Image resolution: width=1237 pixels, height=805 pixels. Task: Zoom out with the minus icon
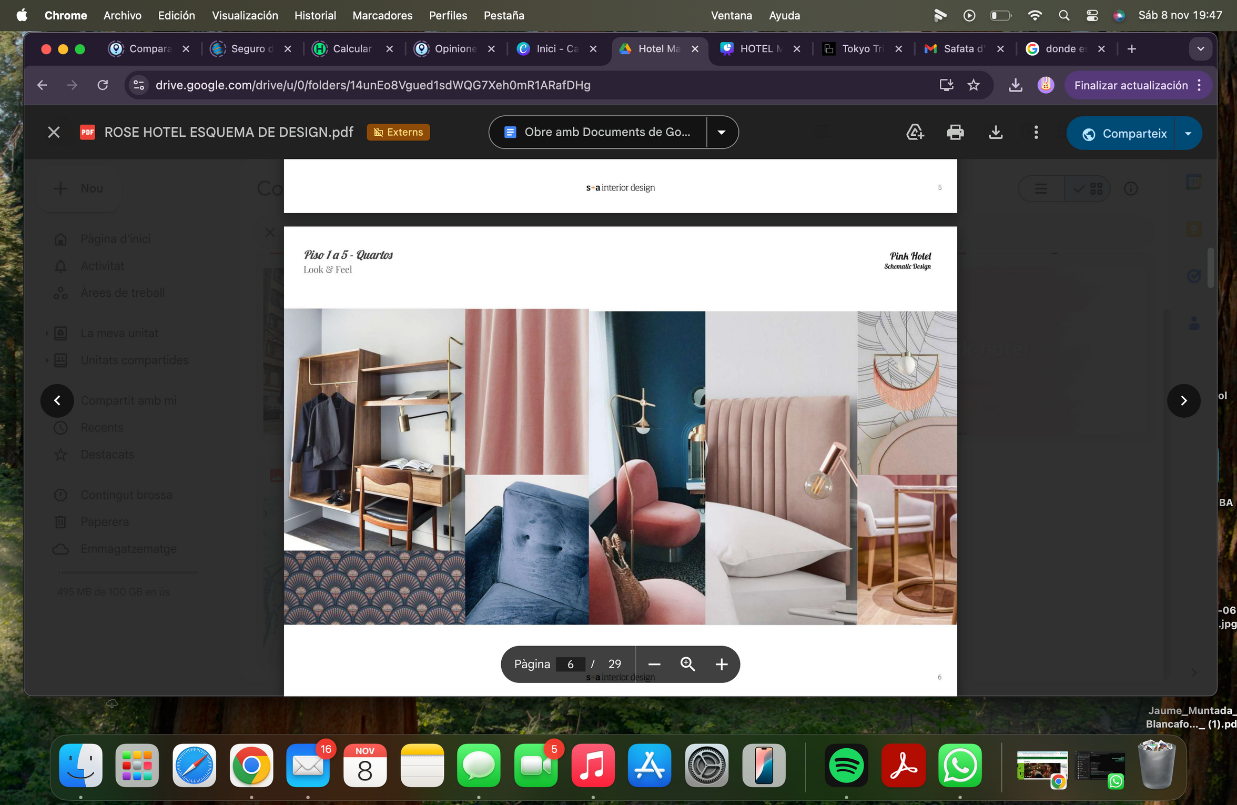pos(654,664)
